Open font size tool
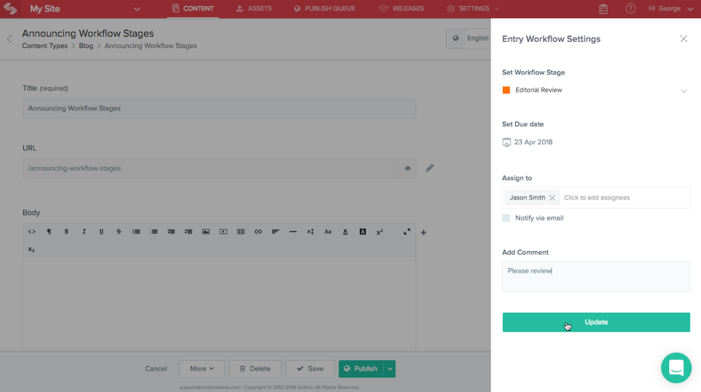 (x=311, y=232)
